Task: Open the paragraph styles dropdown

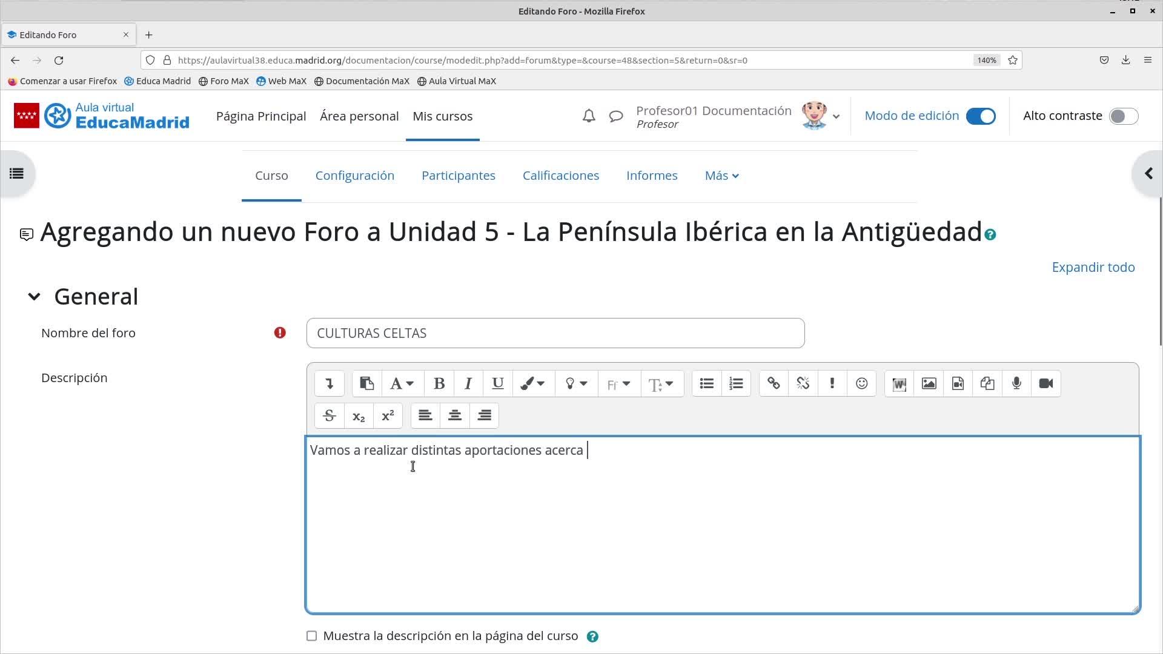Action: [x=402, y=384]
